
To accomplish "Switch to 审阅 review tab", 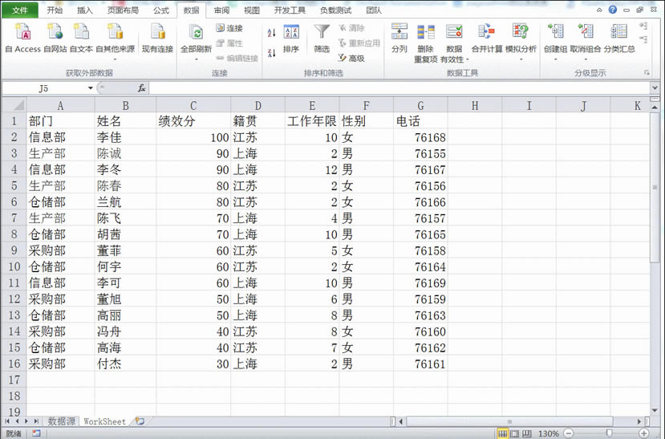I will (221, 10).
